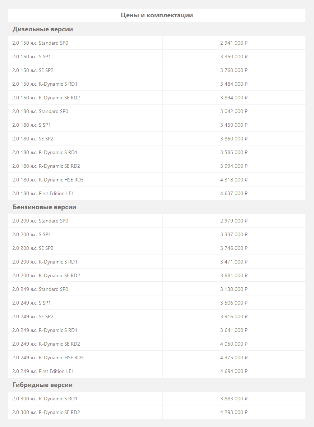Click the 'Цены и комплектации' table header
314x427 pixels.
(157, 15)
